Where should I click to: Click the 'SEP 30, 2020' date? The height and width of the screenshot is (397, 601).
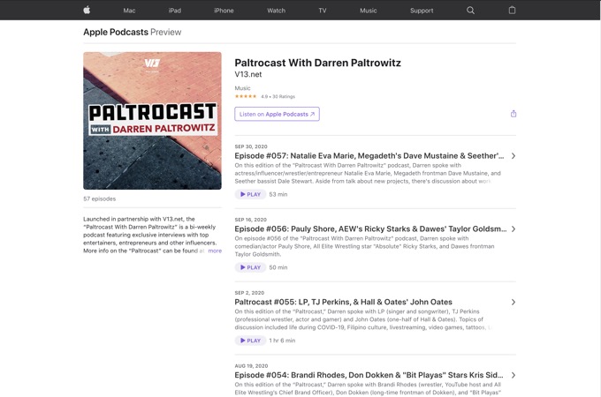pyautogui.click(x=251, y=146)
